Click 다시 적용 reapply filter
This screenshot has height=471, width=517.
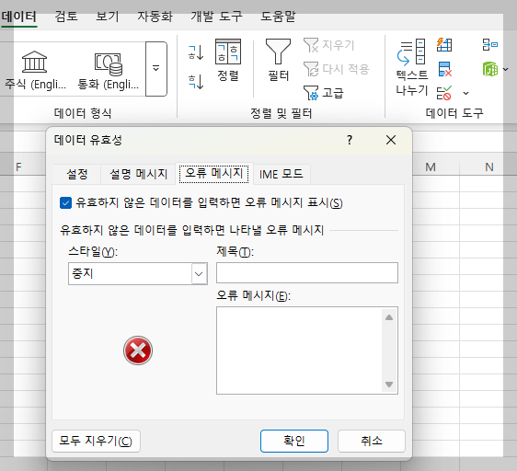pyautogui.click(x=337, y=69)
